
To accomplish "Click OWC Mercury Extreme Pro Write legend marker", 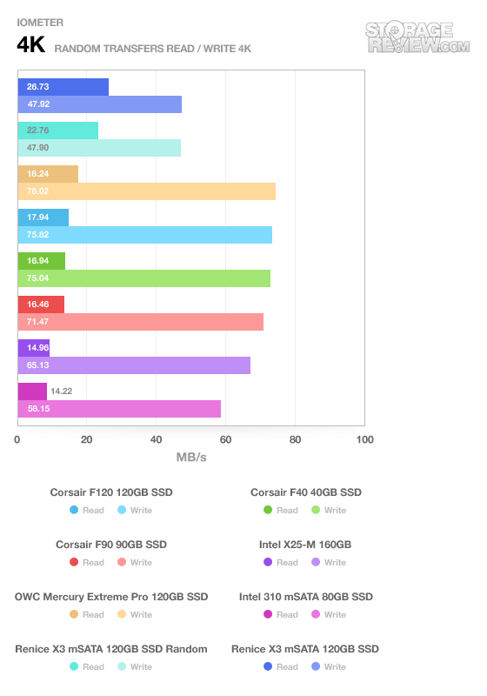I will click(x=122, y=614).
